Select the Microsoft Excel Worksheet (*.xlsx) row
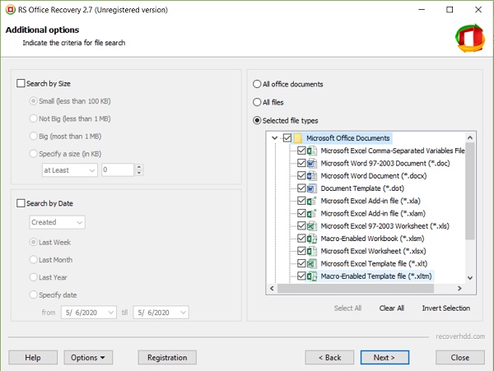 click(373, 251)
